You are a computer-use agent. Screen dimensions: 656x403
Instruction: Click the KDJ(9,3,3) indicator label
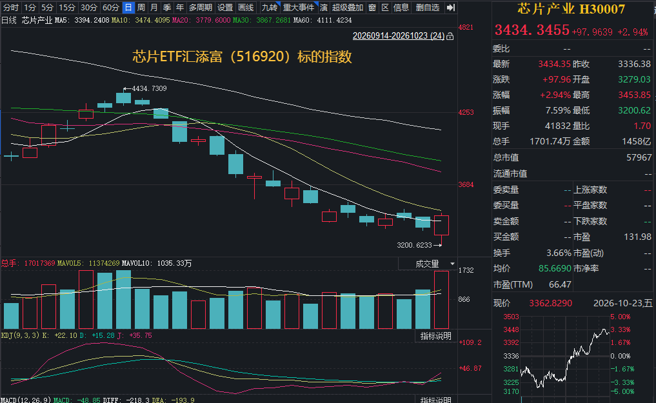pos(20,335)
